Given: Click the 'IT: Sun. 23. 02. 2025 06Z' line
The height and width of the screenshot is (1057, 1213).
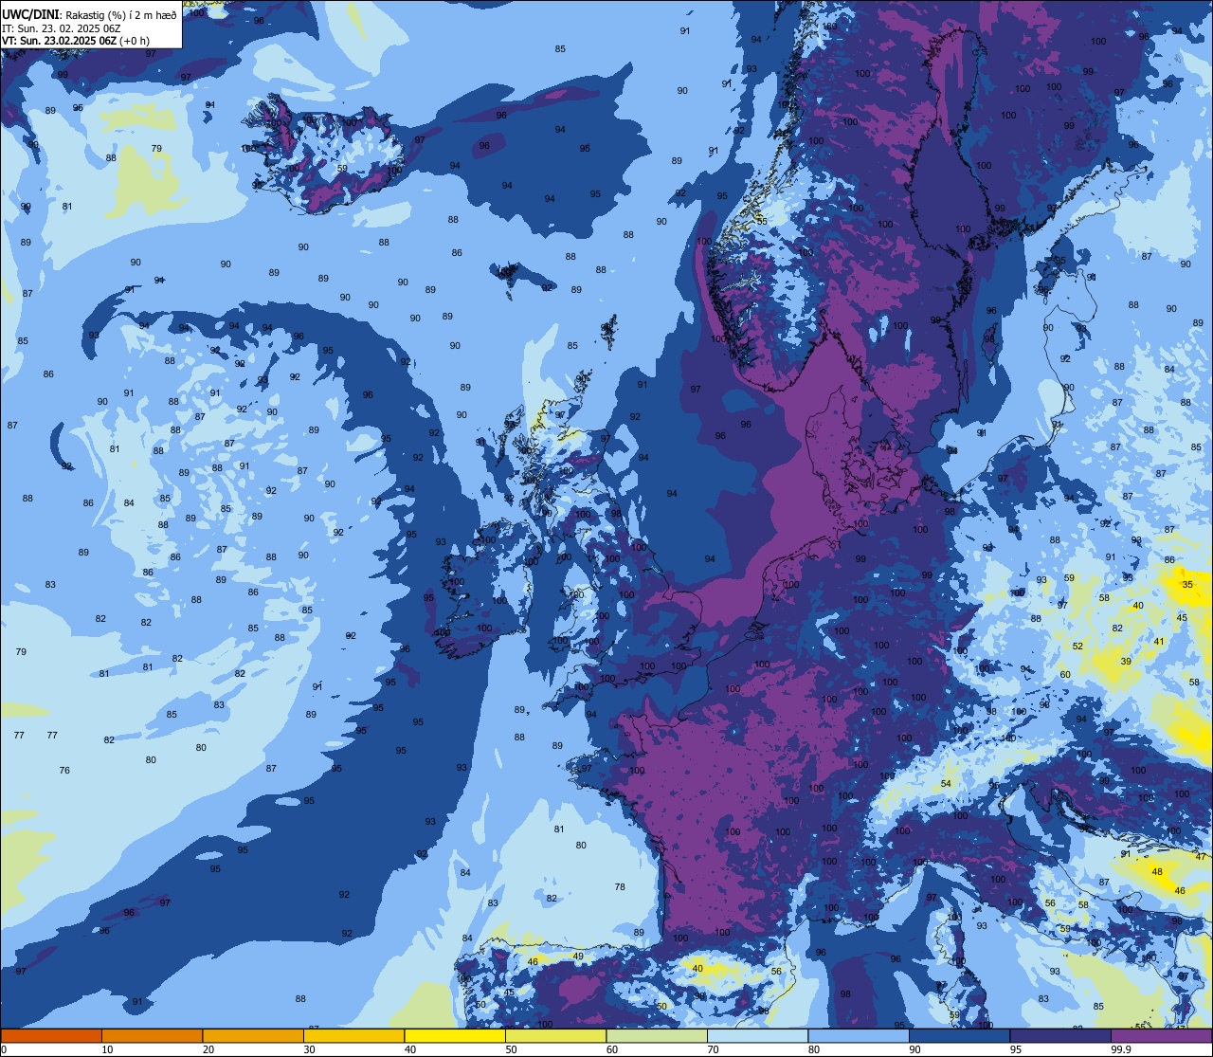Looking at the screenshot, I should tap(61, 28).
